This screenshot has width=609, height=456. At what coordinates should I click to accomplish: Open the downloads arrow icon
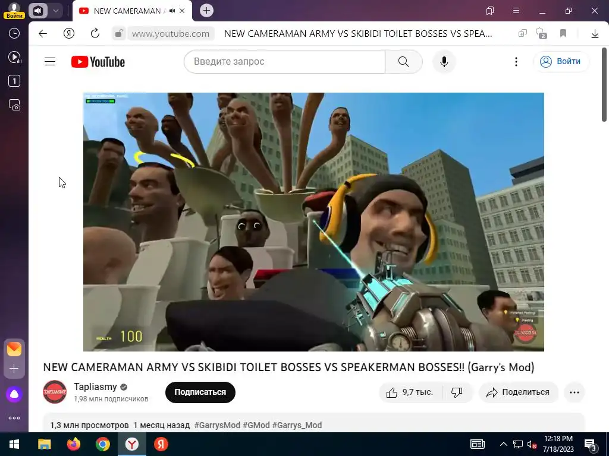595,34
